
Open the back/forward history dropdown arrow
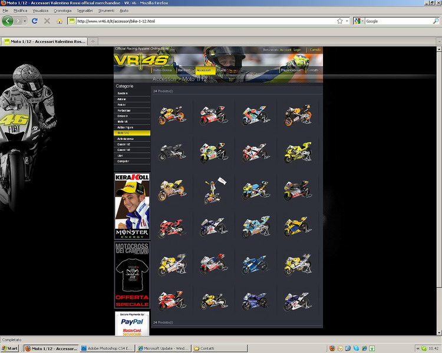(25, 21)
